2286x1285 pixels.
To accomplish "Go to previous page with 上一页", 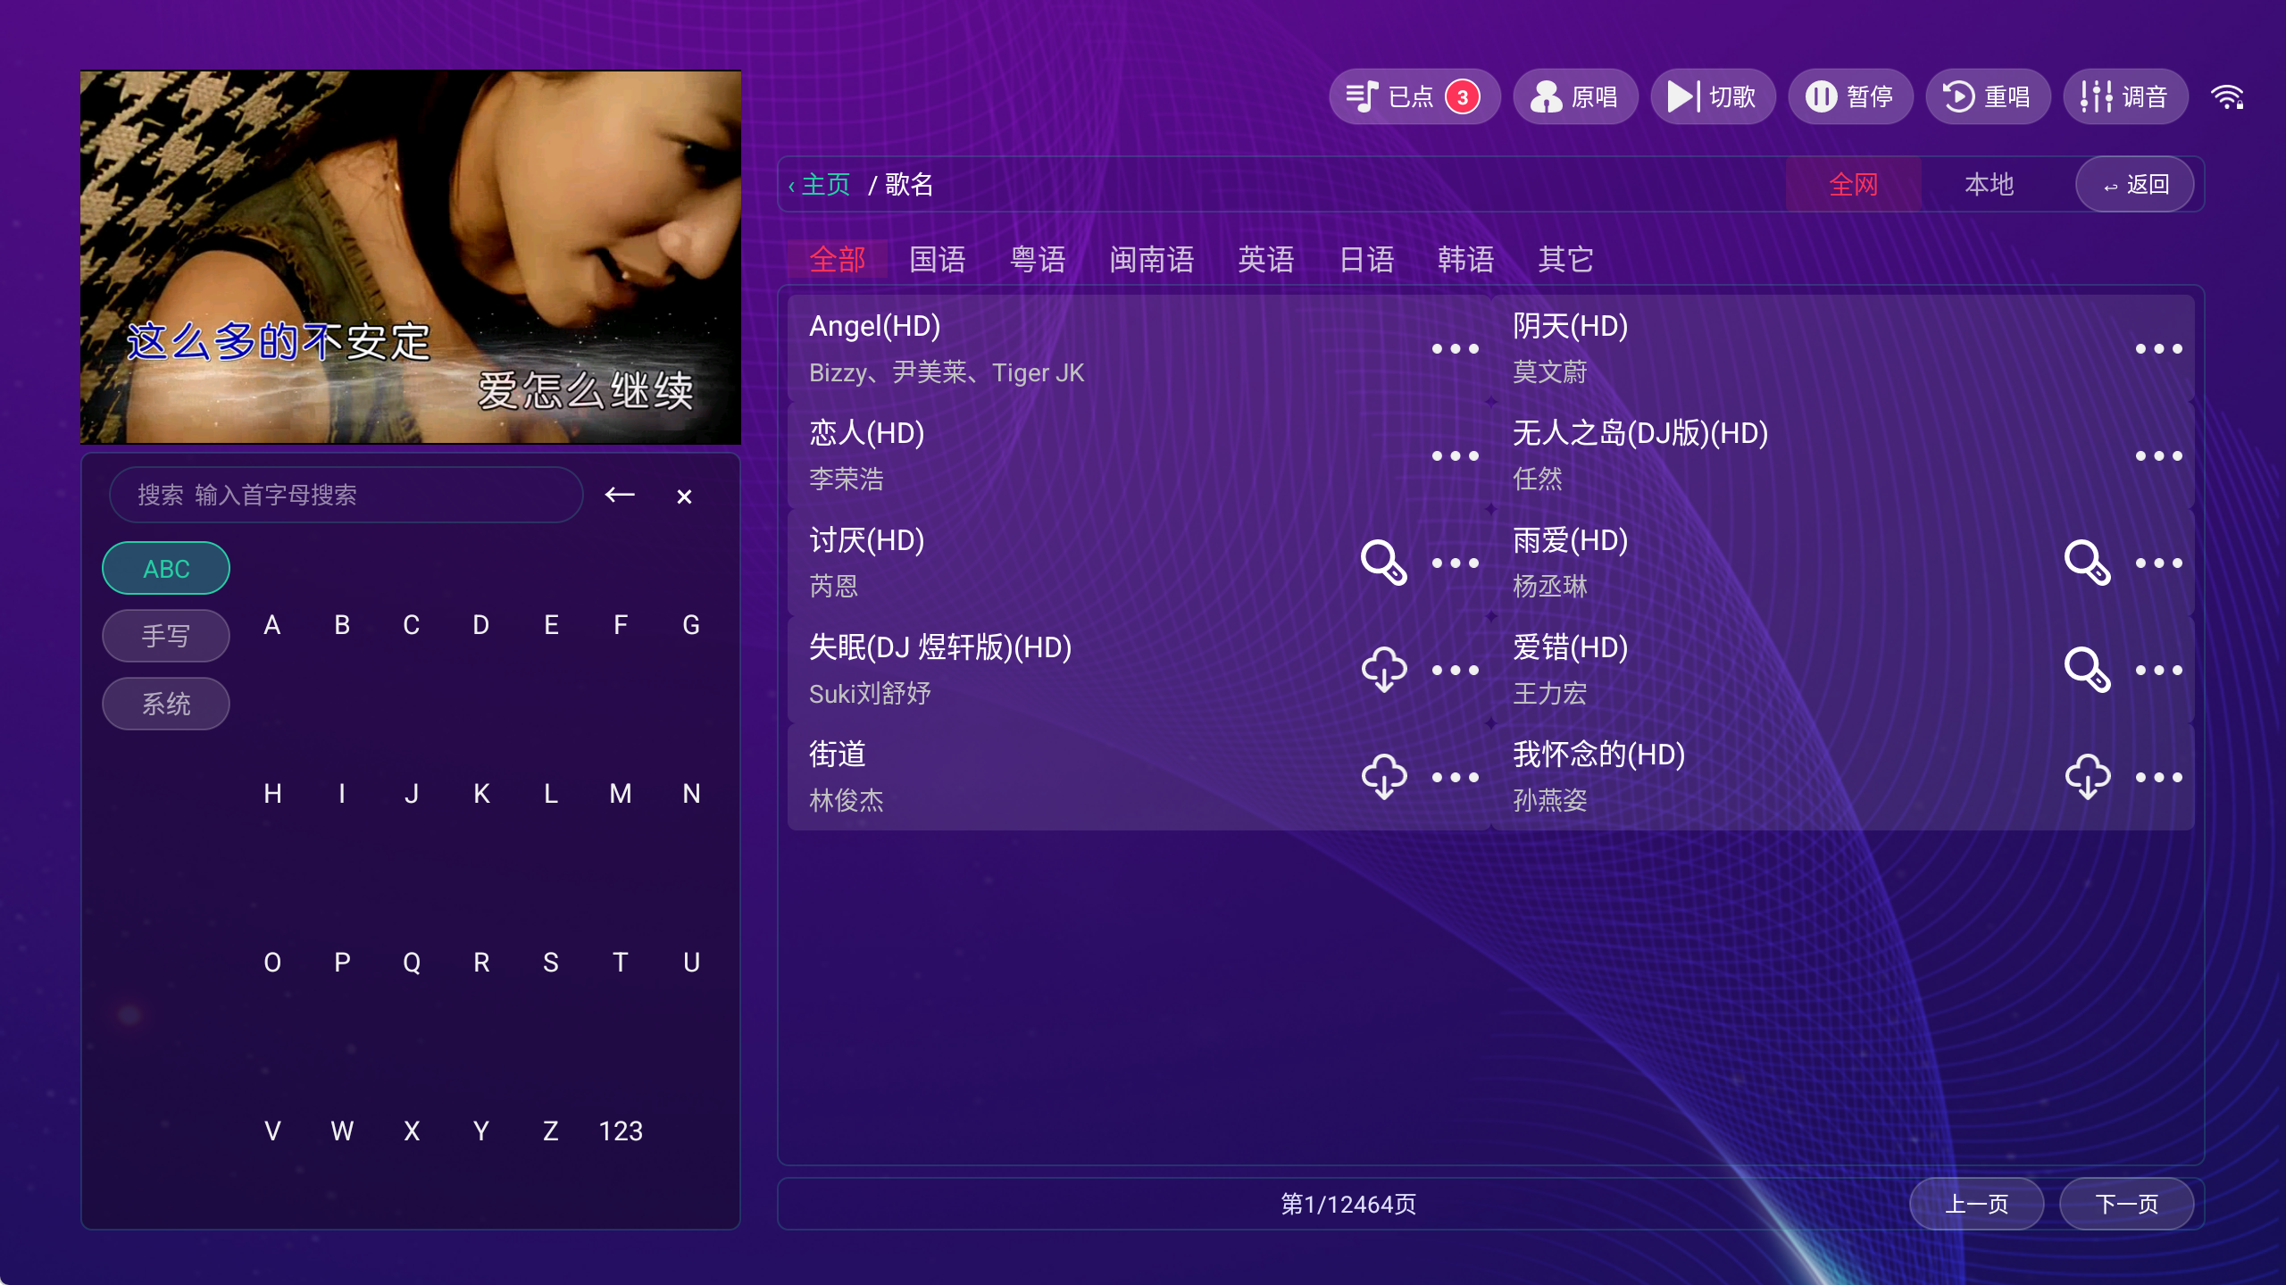I will click(x=1977, y=1204).
